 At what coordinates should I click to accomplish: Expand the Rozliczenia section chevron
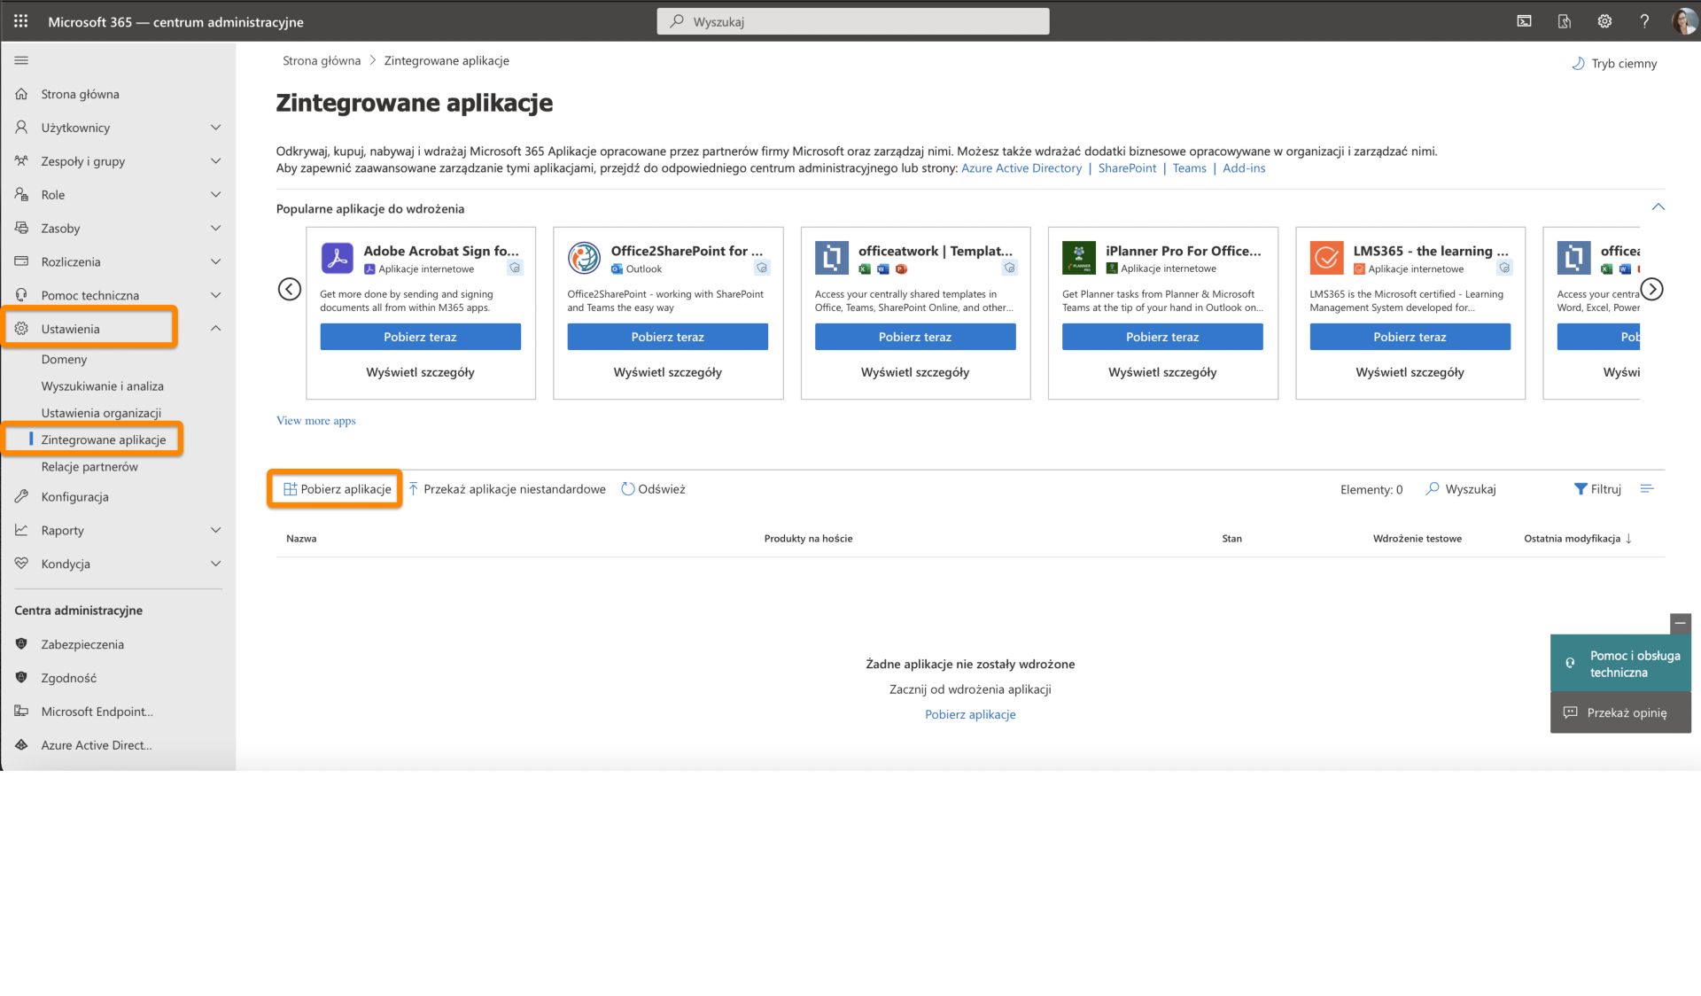click(215, 262)
